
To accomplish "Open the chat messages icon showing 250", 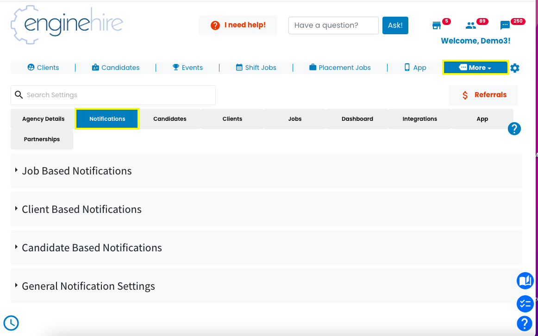I will click(x=505, y=25).
